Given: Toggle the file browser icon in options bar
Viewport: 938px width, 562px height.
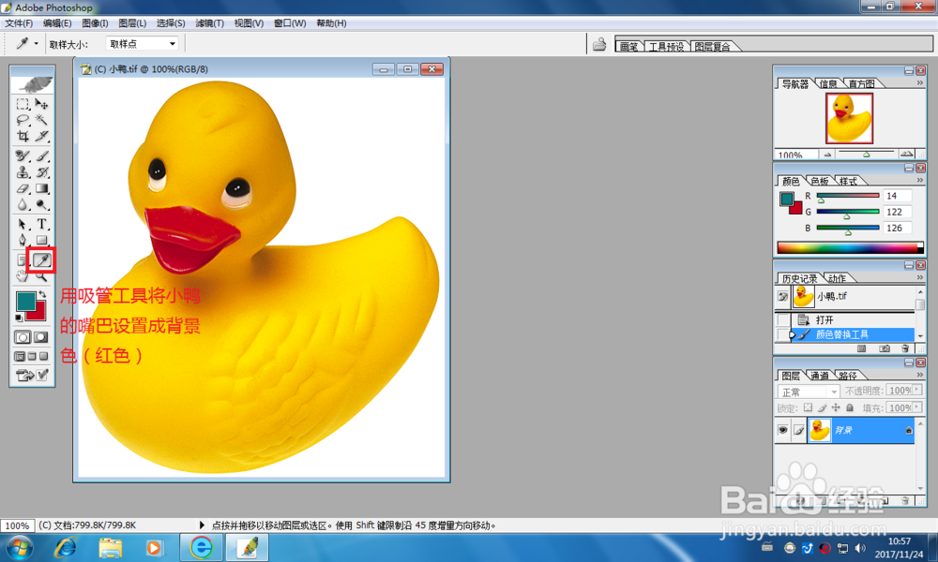Looking at the screenshot, I should pyautogui.click(x=599, y=44).
